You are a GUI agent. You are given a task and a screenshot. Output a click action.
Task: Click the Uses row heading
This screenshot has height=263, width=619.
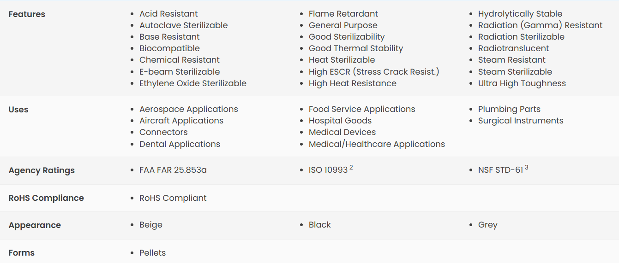(18, 110)
